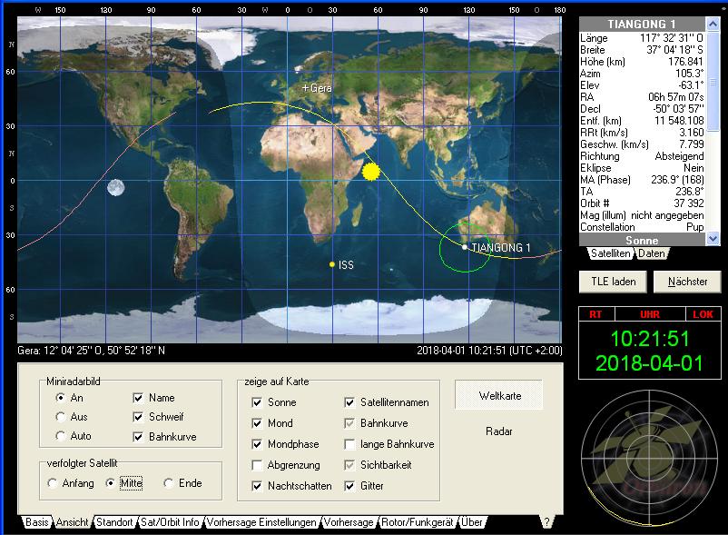Switch the view to Radar
Screen dimensions: 728x535
[x=498, y=431]
